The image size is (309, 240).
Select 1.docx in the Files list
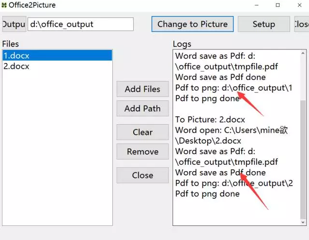click(x=57, y=55)
